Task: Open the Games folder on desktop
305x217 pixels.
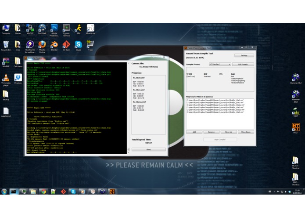Action: click(18, 29)
